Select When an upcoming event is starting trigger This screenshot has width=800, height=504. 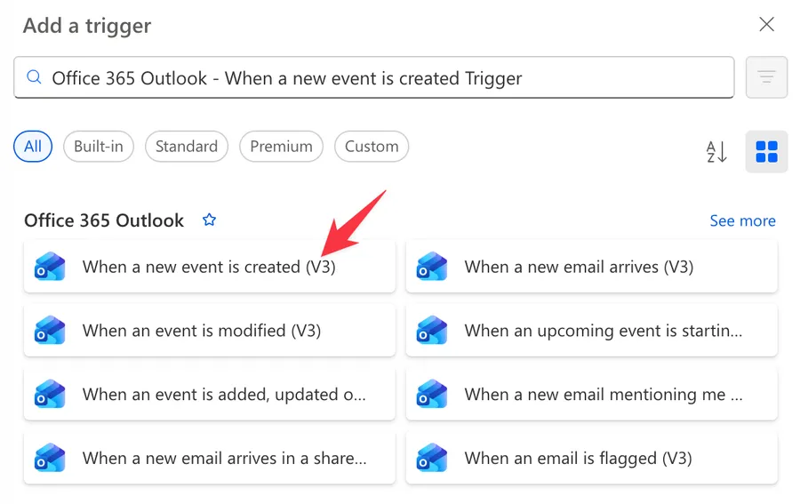pos(603,331)
